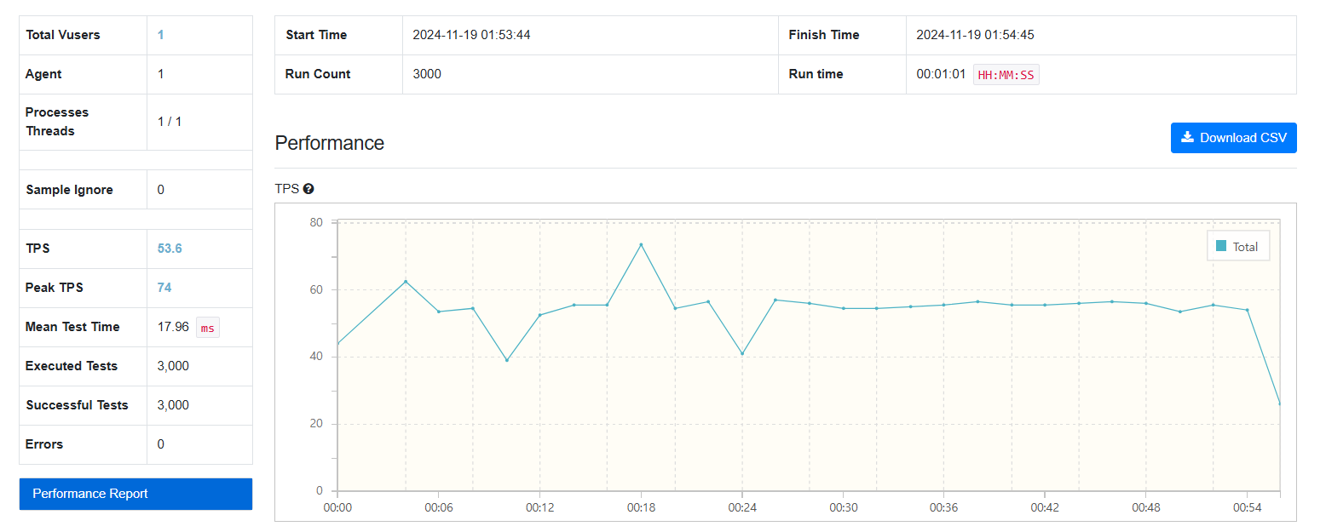This screenshot has width=1326, height=532.
Task: Click the Performance section heading
Action: pyautogui.click(x=330, y=143)
